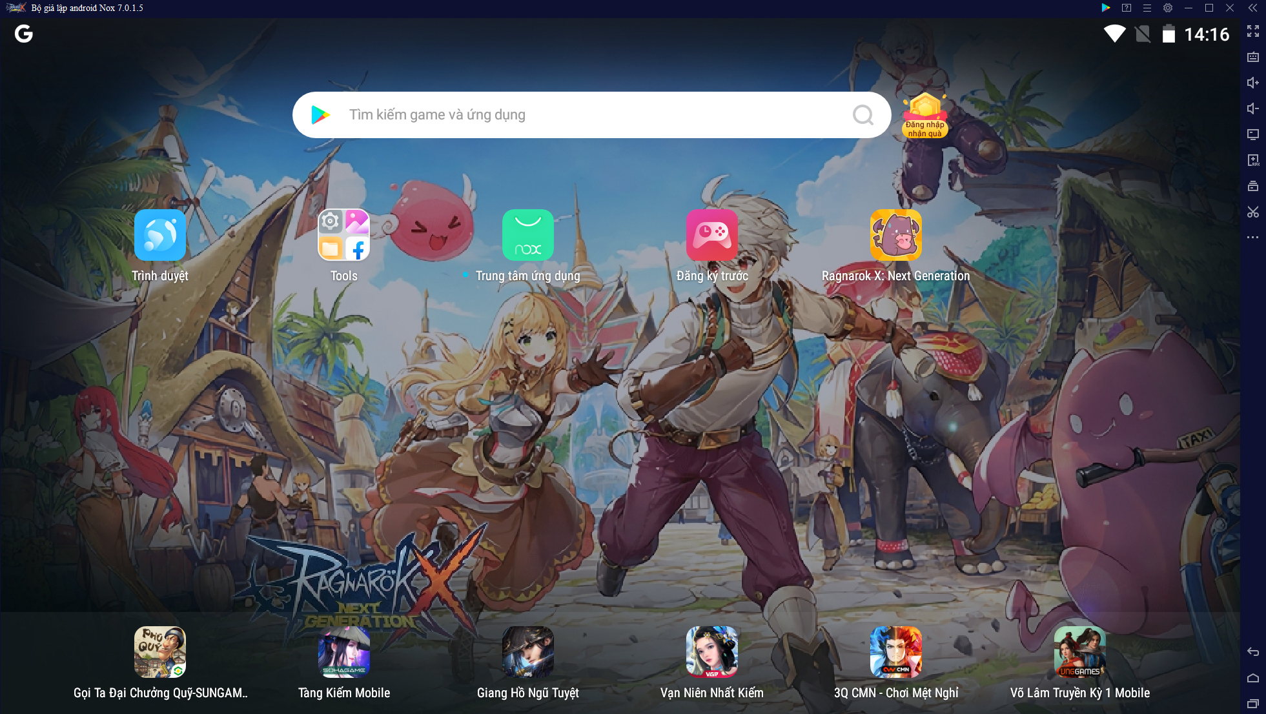1266x714 pixels.
Task: Open help icon in title bar
Action: click(x=1127, y=8)
